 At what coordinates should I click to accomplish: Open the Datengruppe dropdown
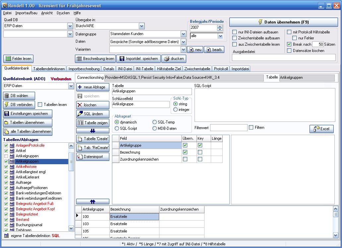coord(184,34)
